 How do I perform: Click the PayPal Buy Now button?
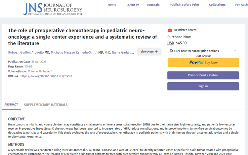pos(203,62)
